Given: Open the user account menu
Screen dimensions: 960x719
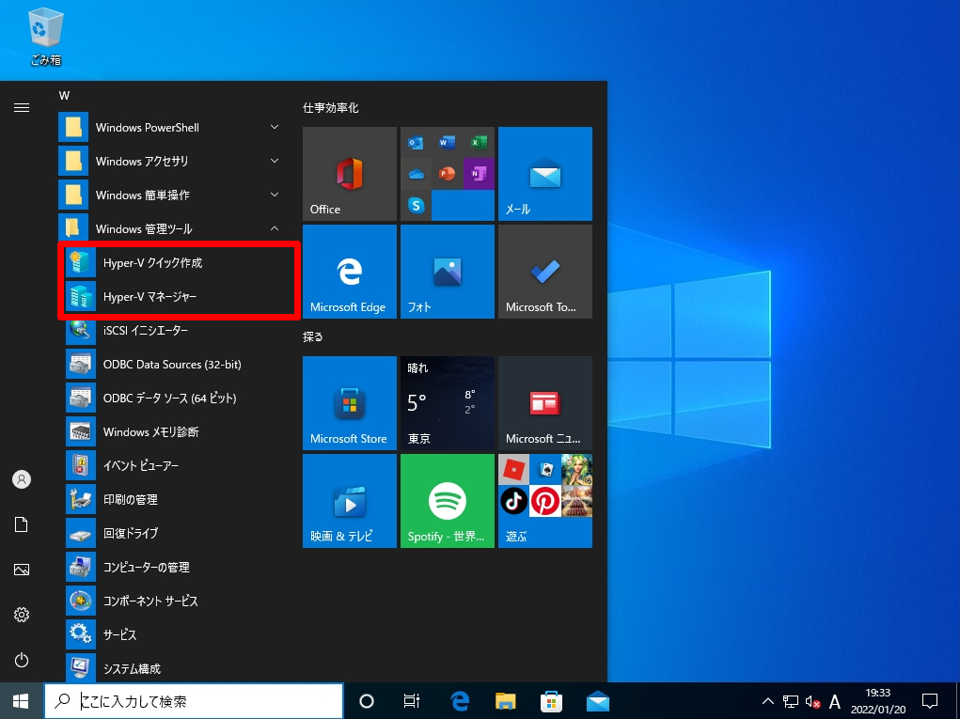Looking at the screenshot, I should [x=22, y=479].
